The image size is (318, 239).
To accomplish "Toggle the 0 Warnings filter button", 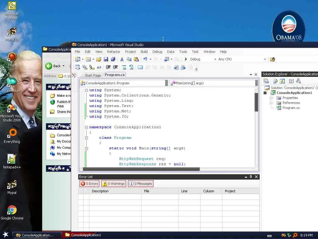I will [x=114, y=184].
